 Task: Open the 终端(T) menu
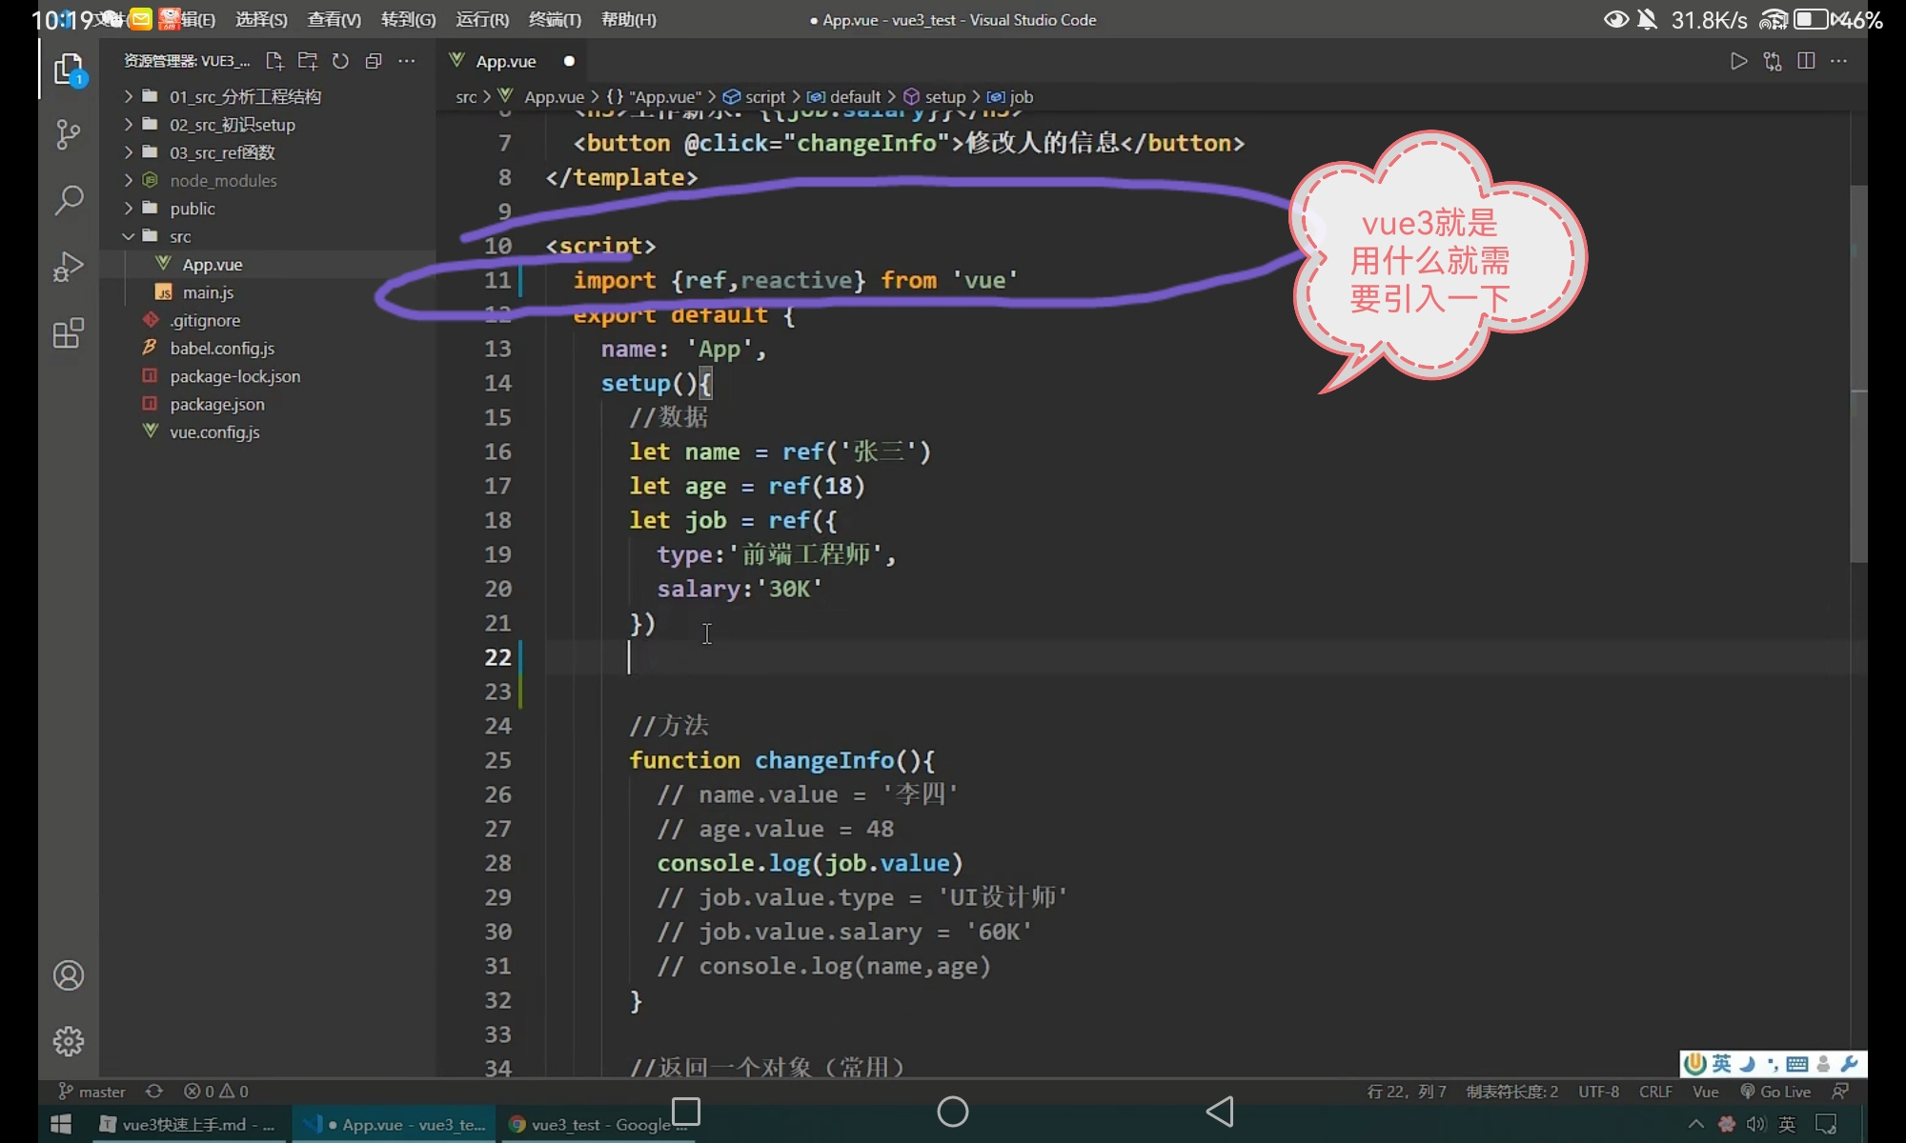click(x=555, y=19)
